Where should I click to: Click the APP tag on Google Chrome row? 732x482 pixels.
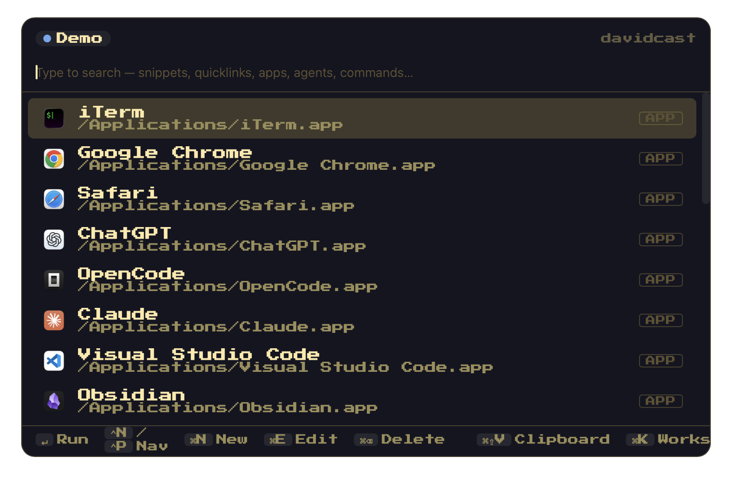(x=661, y=159)
